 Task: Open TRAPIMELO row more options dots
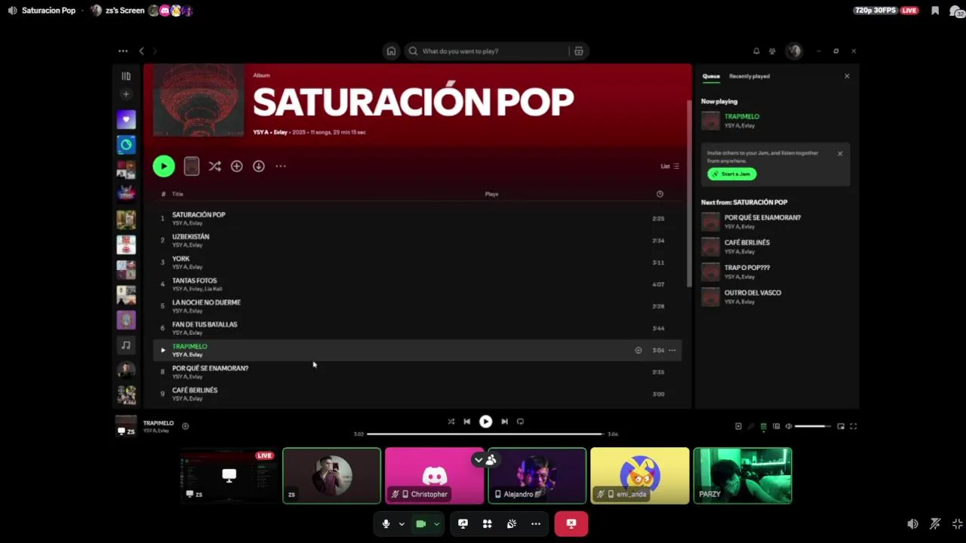point(672,350)
